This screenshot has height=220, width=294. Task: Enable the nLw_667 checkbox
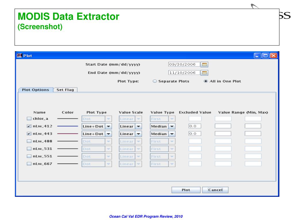point(29,164)
